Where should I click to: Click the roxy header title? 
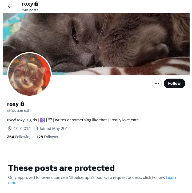(x=27, y=4)
